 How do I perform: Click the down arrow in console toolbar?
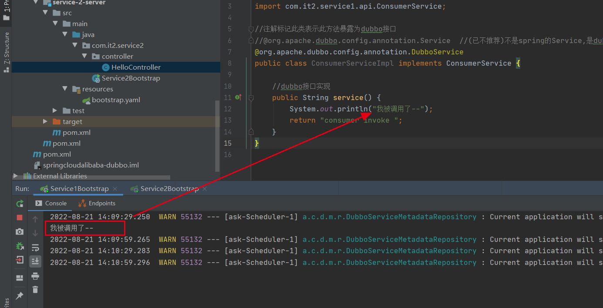pyautogui.click(x=35, y=234)
